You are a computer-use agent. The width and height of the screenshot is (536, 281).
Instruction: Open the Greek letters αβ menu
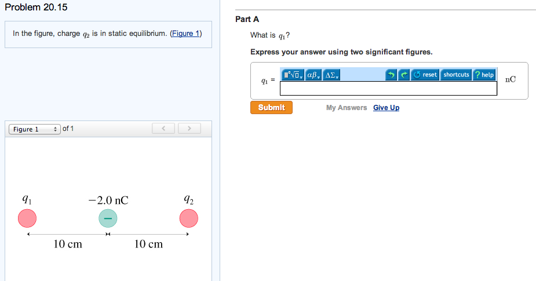(x=313, y=75)
